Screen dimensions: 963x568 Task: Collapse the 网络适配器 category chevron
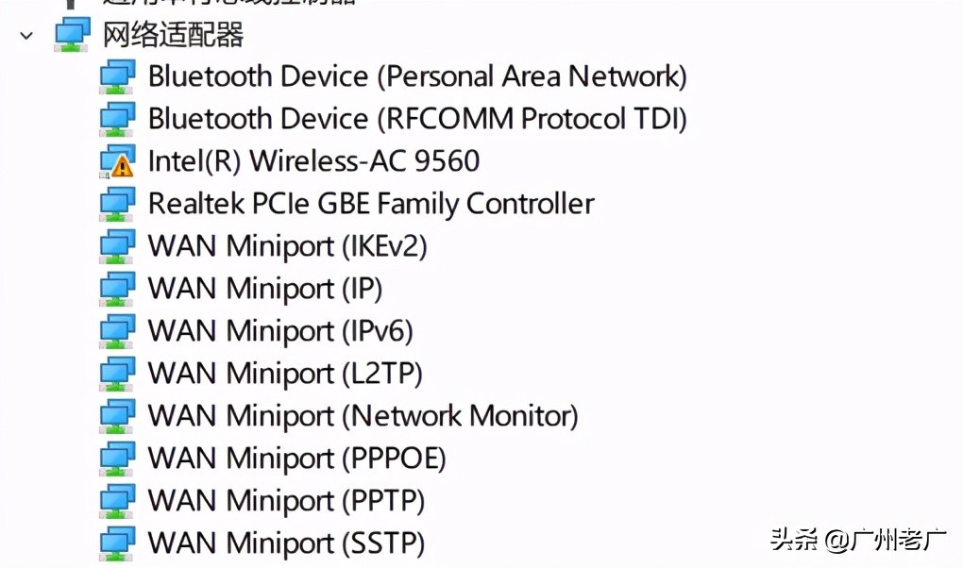pos(25,36)
